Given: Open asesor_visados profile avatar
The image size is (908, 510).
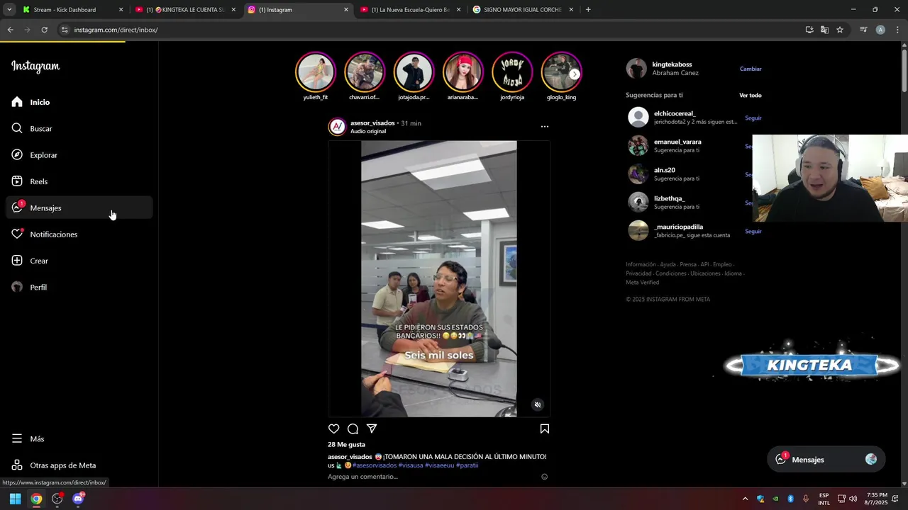Looking at the screenshot, I should 338,127.
